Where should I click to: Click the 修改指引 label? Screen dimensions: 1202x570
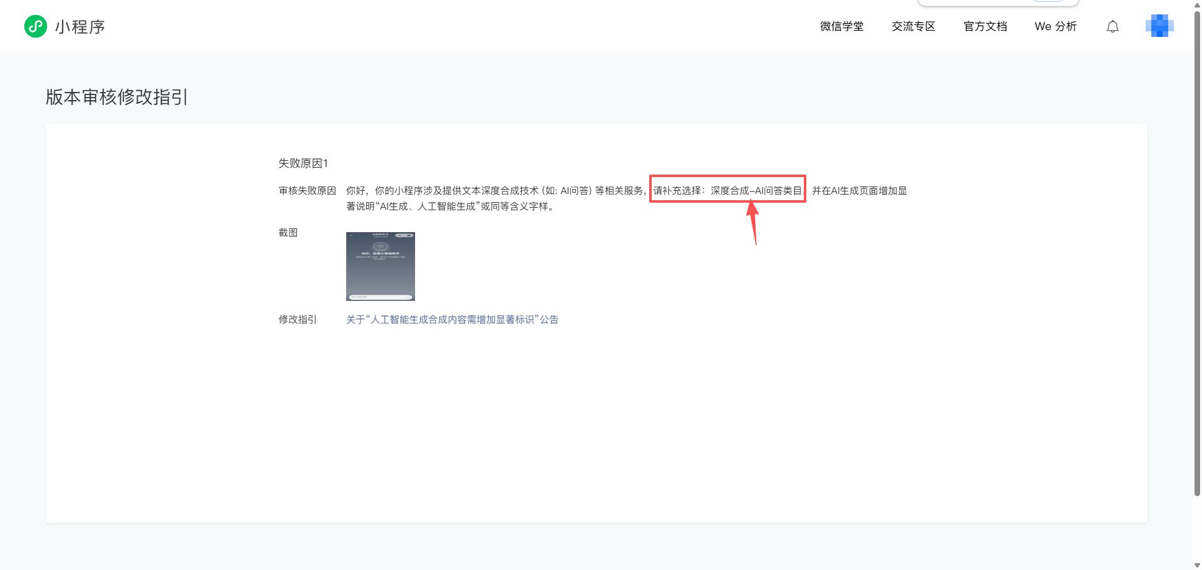[297, 320]
